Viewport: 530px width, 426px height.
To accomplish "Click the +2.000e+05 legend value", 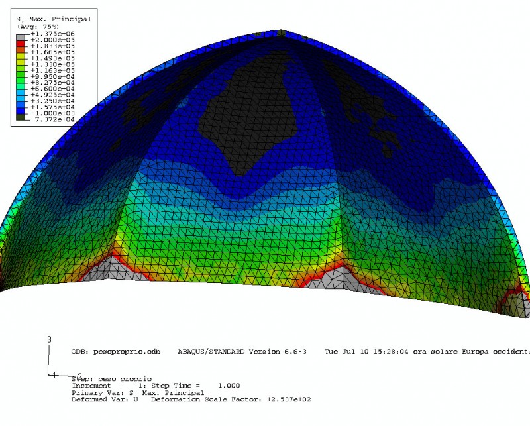I will pos(52,40).
